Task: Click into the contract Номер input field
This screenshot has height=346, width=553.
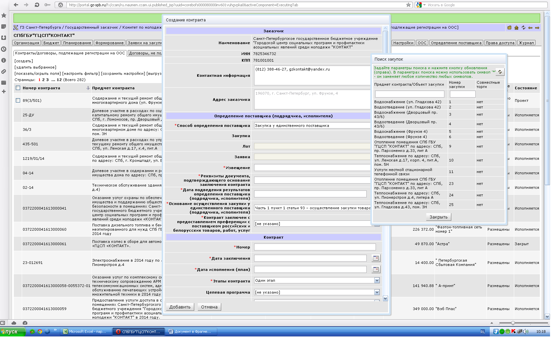Action: point(315,247)
